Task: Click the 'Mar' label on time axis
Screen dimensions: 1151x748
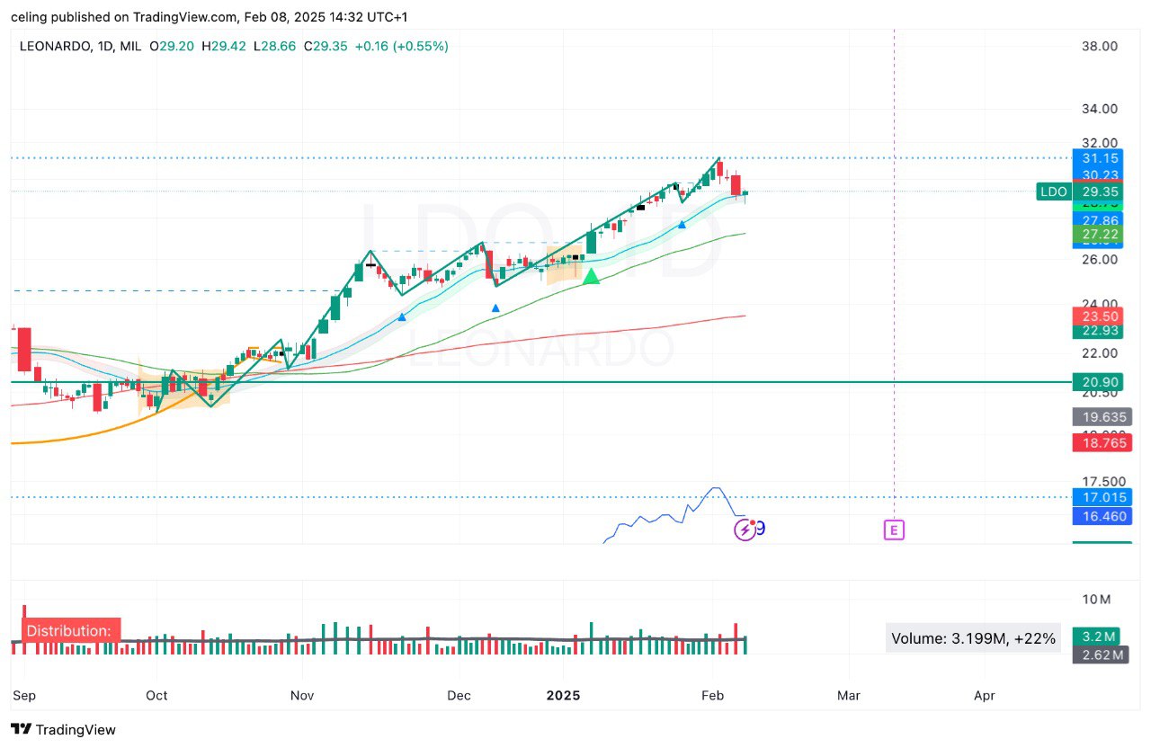Action: click(848, 695)
